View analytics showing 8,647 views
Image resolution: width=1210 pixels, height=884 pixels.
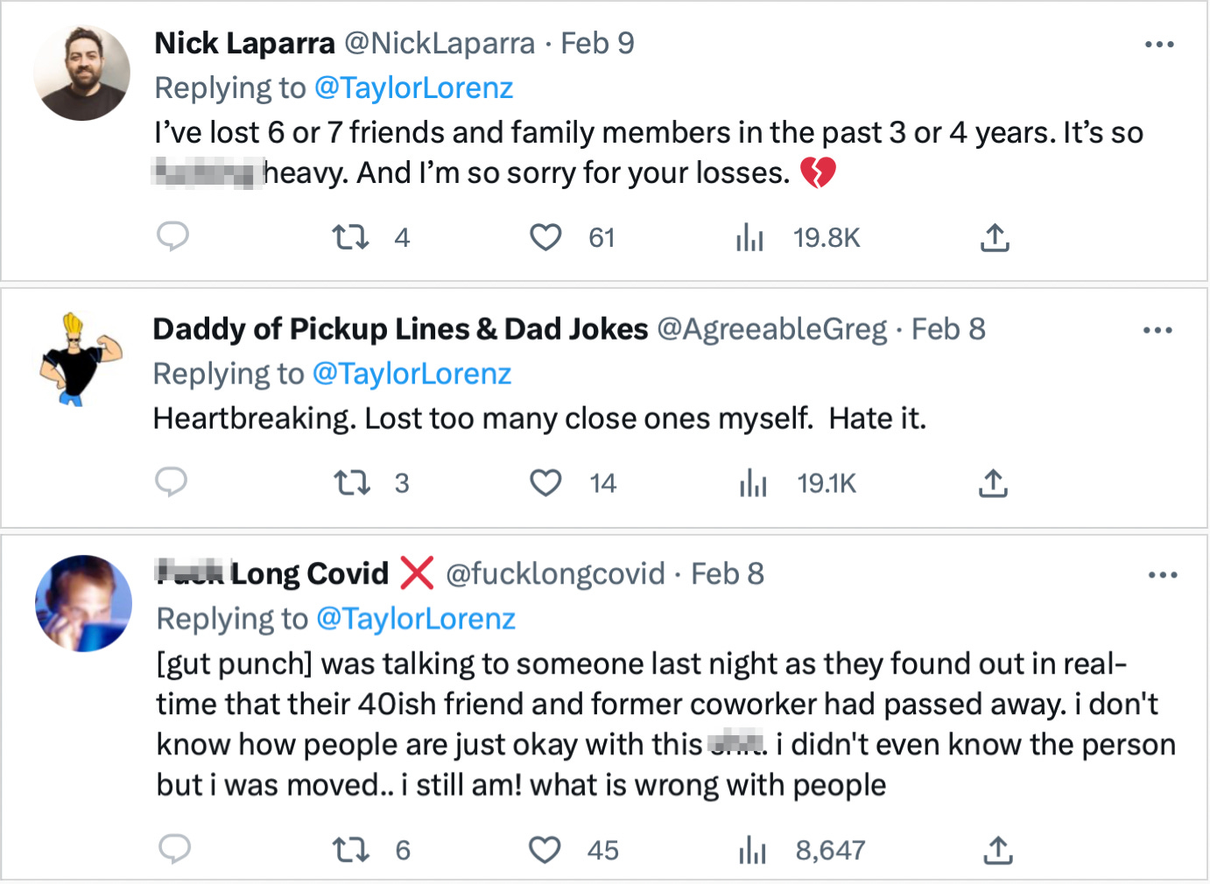[x=752, y=850]
